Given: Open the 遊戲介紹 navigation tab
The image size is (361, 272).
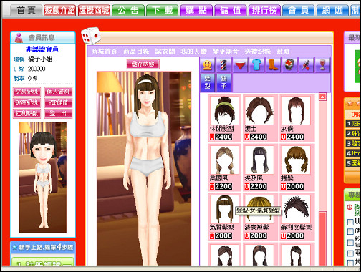Looking at the screenshot, I should click(60, 11).
